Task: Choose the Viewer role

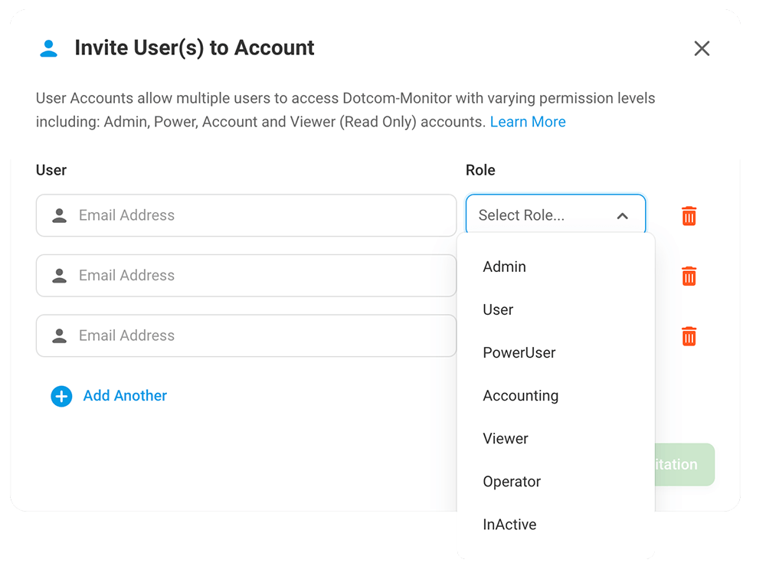Action: [x=506, y=438]
